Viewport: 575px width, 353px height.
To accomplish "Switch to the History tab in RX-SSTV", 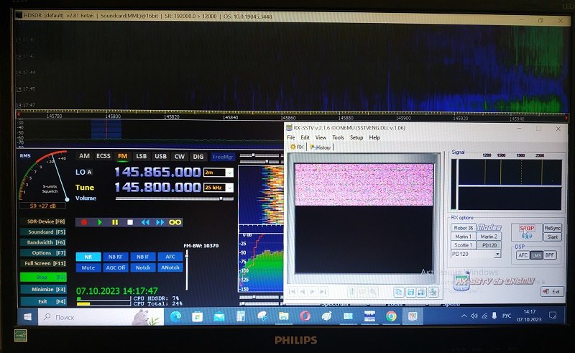I will [x=321, y=147].
